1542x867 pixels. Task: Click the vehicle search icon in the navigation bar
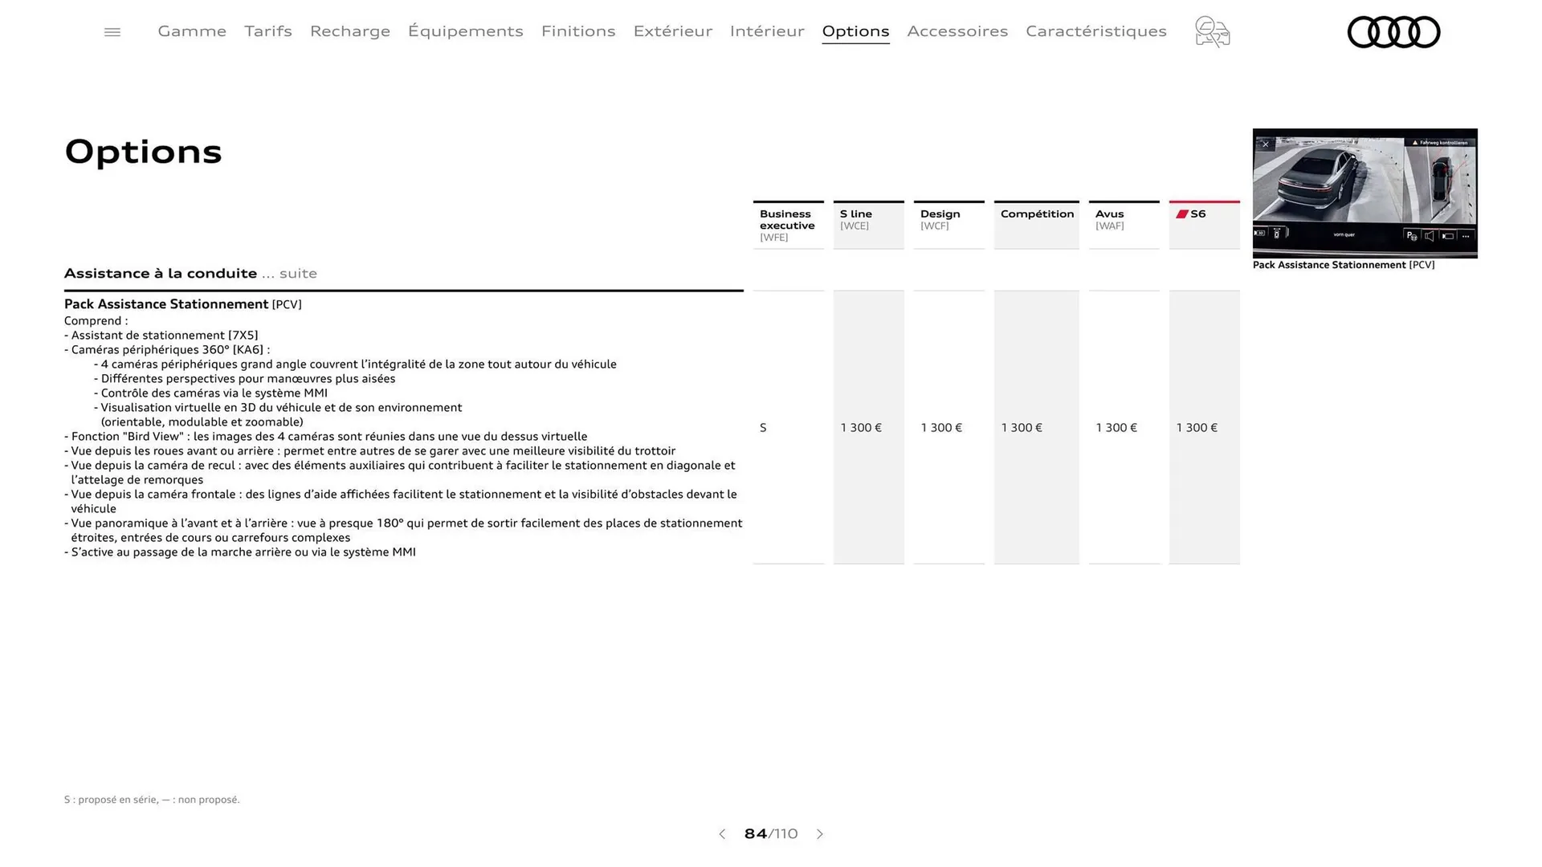1212,32
